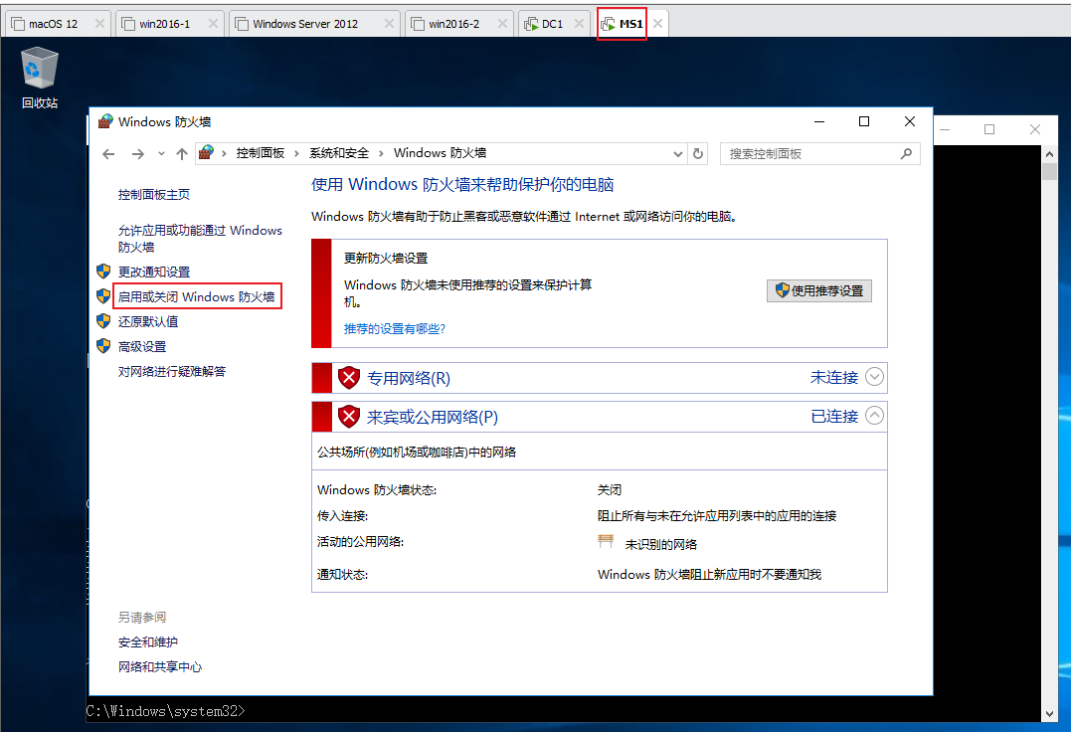Go back with the left arrow
Viewport: 1071px width, 732px height.
(108, 153)
